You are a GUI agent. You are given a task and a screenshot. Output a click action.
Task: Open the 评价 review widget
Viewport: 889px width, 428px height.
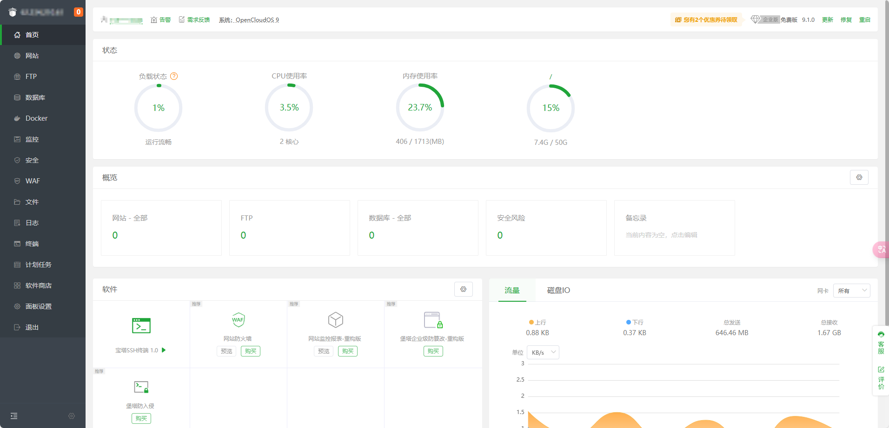tap(881, 378)
